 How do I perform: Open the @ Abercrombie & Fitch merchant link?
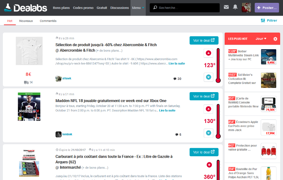[75, 50]
